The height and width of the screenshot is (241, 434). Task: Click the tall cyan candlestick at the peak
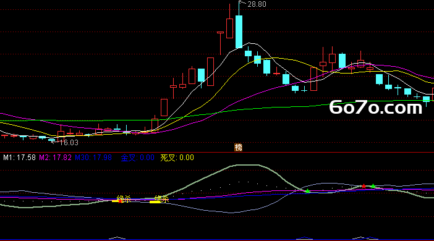pyautogui.click(x=239, y=32)
